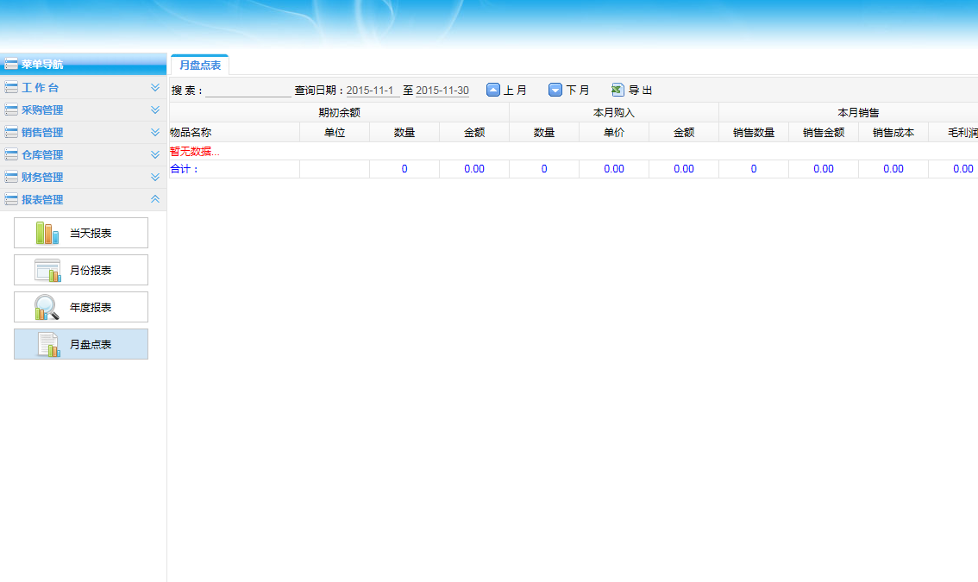The image size is (978, 582).
Task: Click the start date field 2015-11-1
Action: tap(373, 91)
